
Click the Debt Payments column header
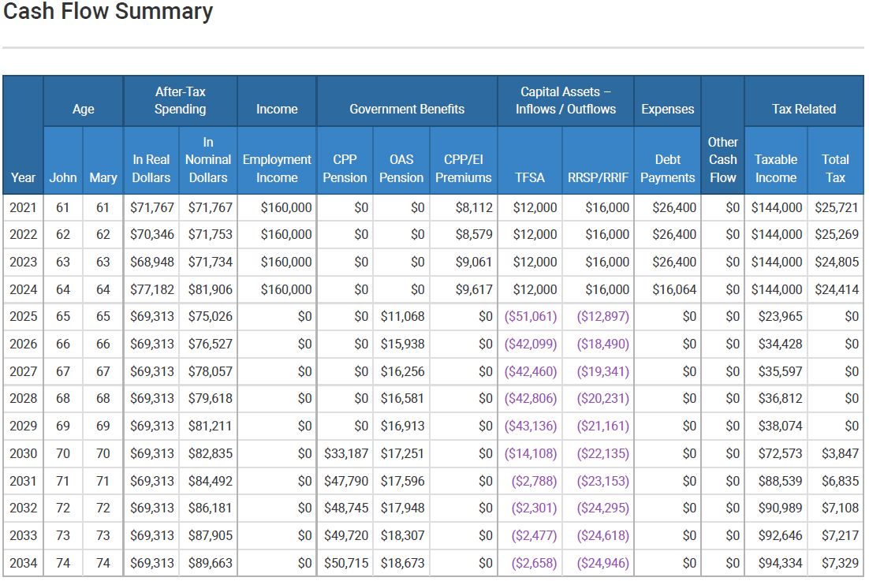pyautogui.click(x=667, y=169)
